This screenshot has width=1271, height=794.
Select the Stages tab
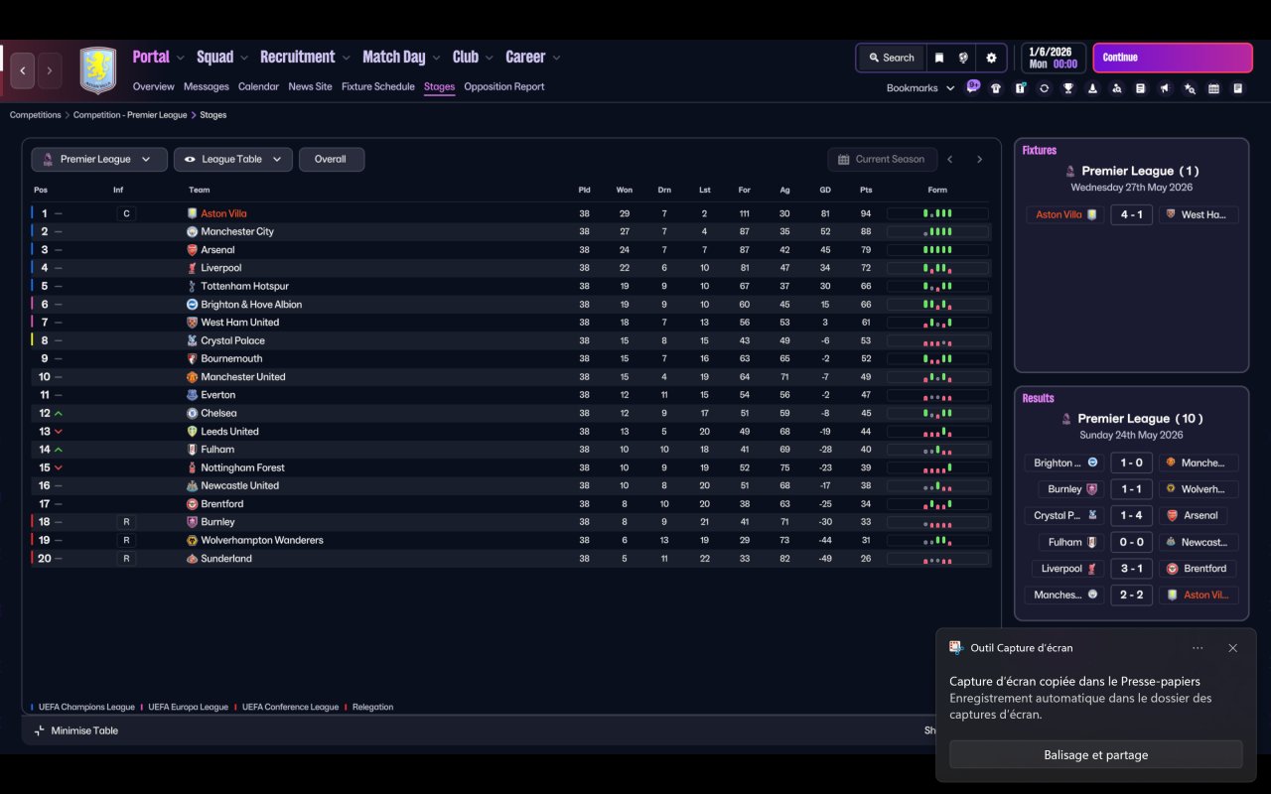point(439,86)
